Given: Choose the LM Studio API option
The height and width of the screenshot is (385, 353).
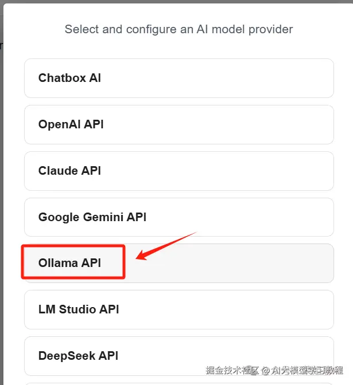Looking at the screenshot, I should (179, 309).
